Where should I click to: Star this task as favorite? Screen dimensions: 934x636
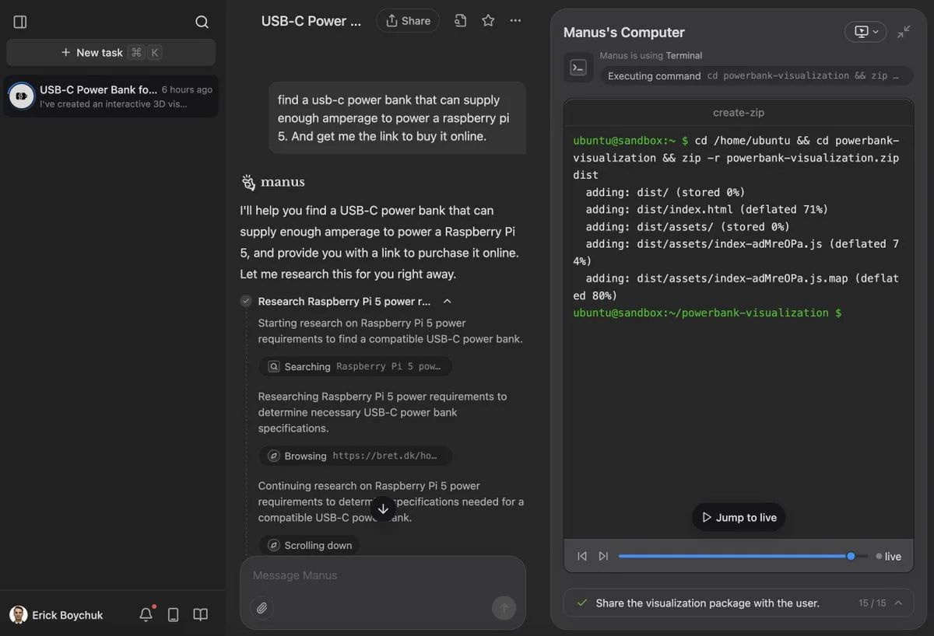(488, 21)
